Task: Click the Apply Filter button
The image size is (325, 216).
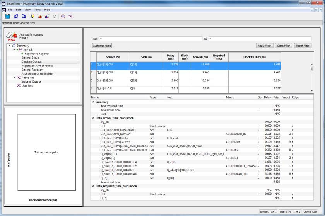Action: click(x=265, y=46)
